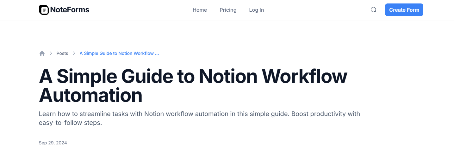Screen dimensions: 454x163
Task: Open the Pricing page
Action: click(228, 10)
